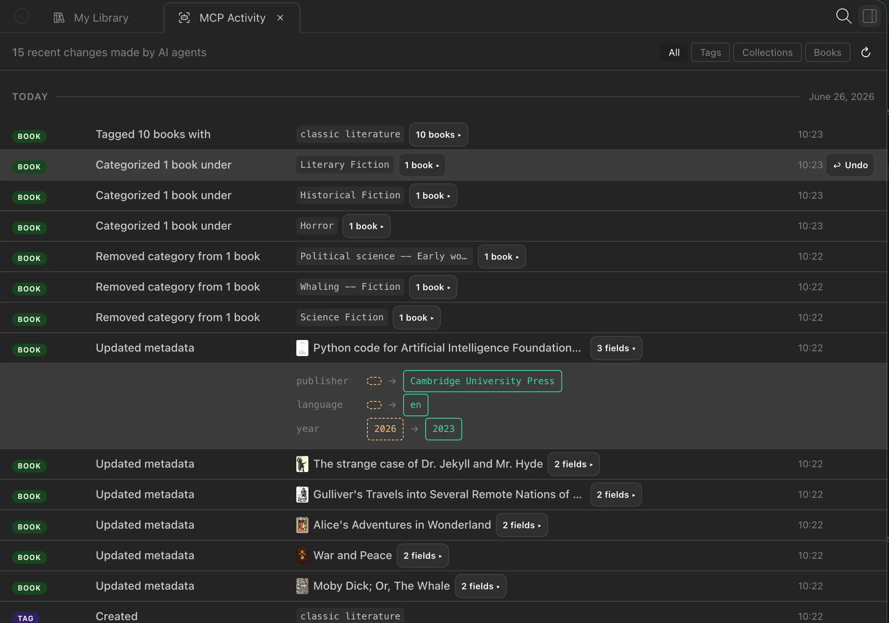Filter activity by Books

pos(828,52)
